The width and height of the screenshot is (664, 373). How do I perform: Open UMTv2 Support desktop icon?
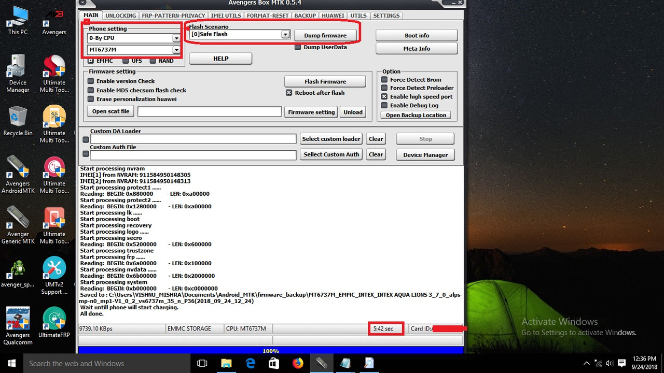pos(54,276)
